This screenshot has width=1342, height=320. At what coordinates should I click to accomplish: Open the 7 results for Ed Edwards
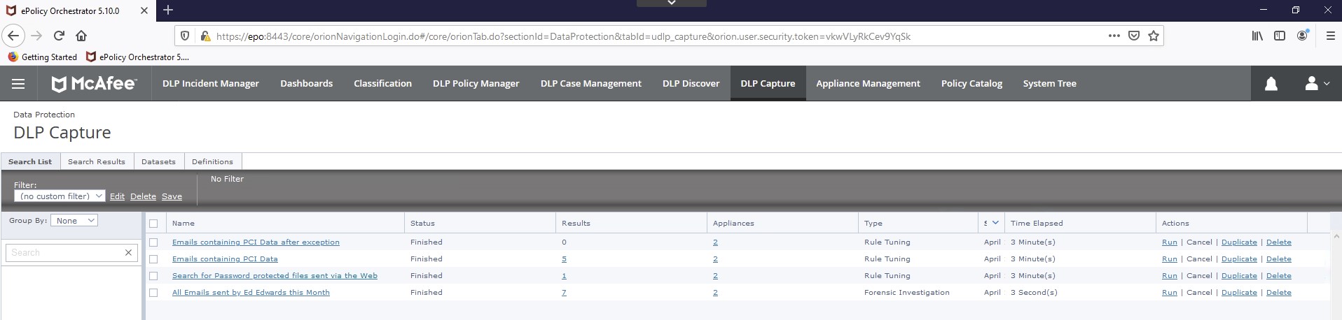(x=564, y=293)
